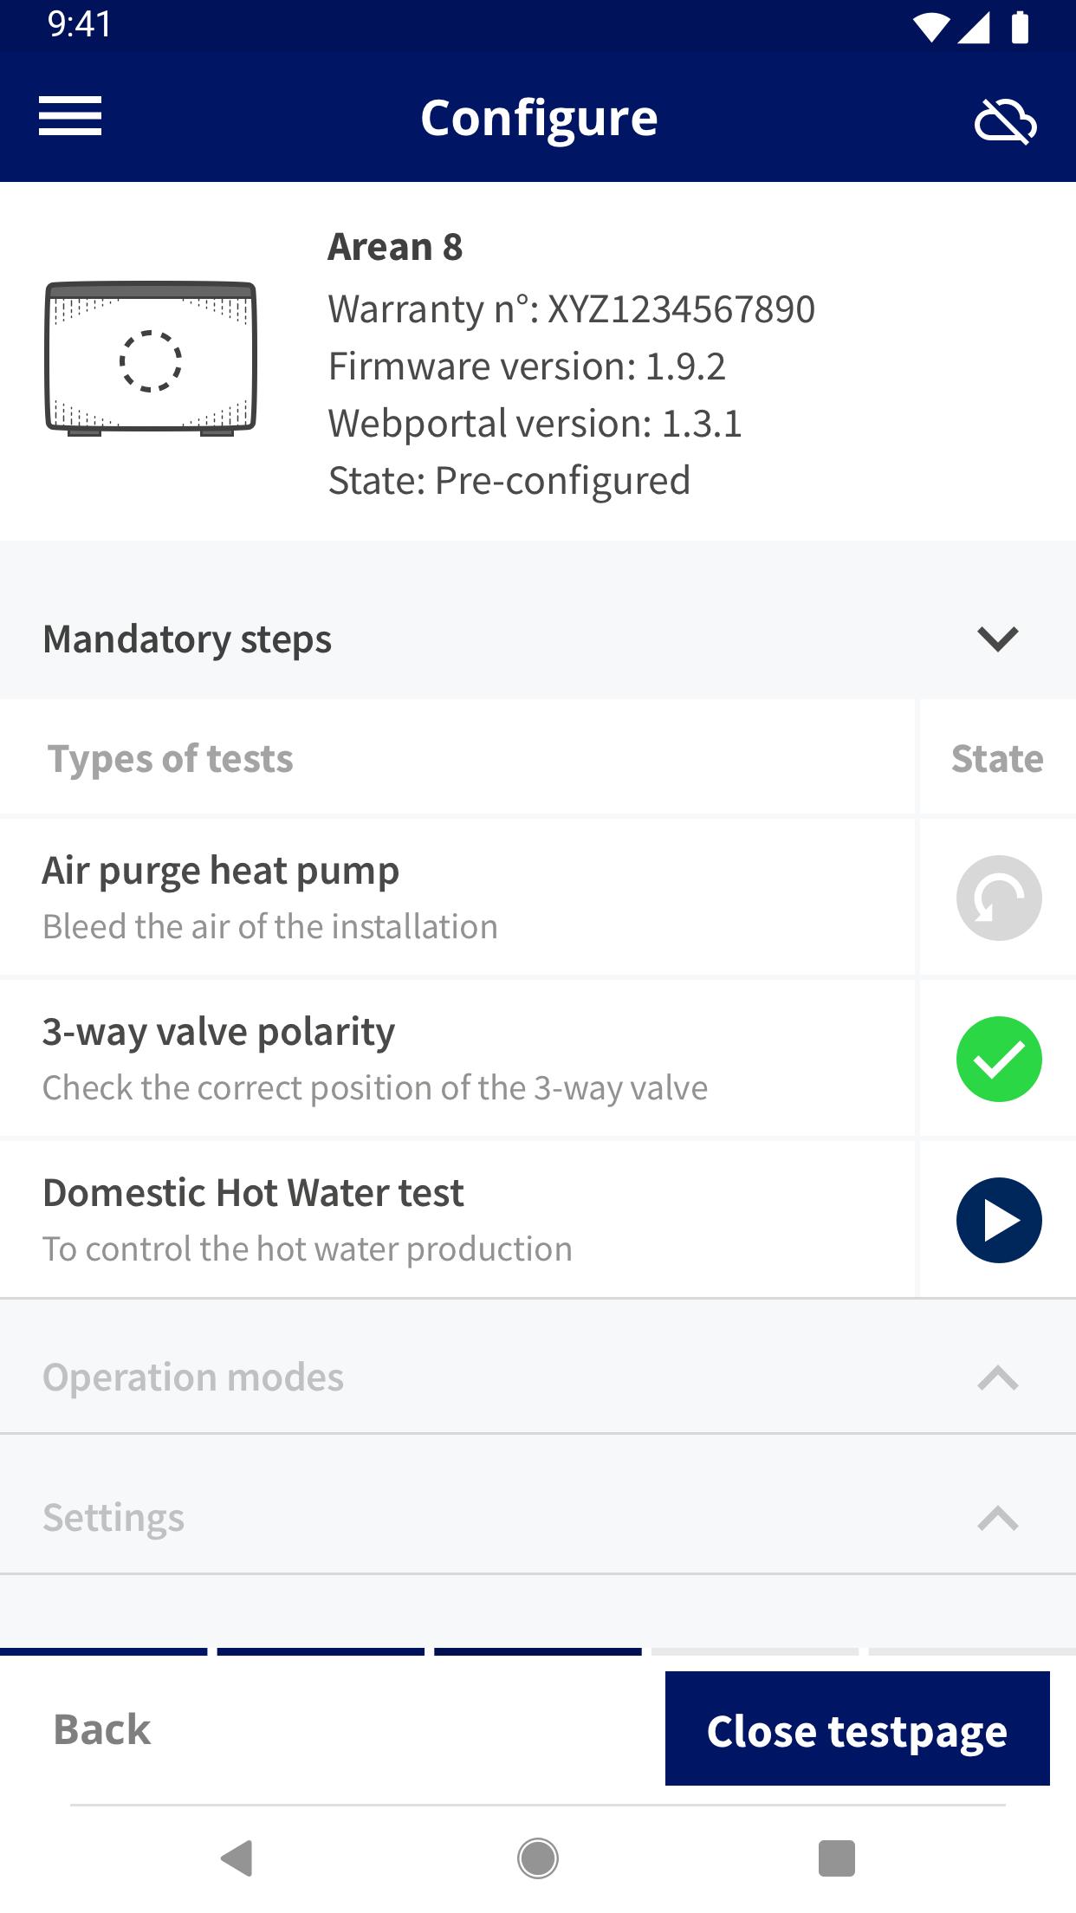The image size is (1076, 1913).
Task: Start the Domestic Hot Water test
Action: 999,1220
